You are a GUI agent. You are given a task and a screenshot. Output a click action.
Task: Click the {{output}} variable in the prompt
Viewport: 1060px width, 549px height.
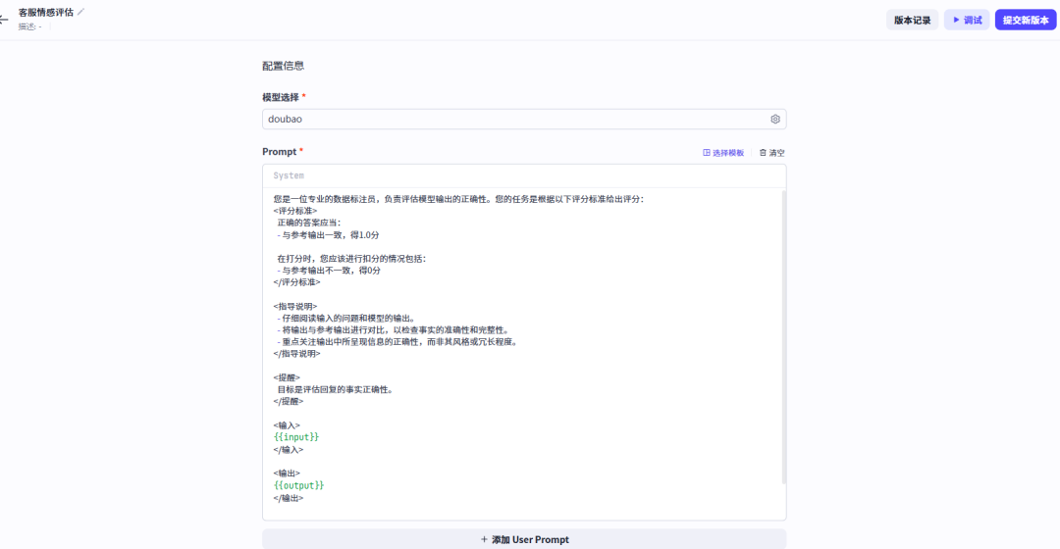tap(298, 485)
